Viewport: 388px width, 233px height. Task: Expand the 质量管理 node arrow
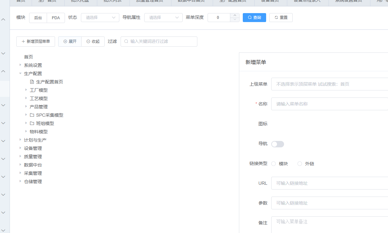[x=20, y=156]
